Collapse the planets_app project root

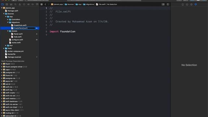coord(2,8)
